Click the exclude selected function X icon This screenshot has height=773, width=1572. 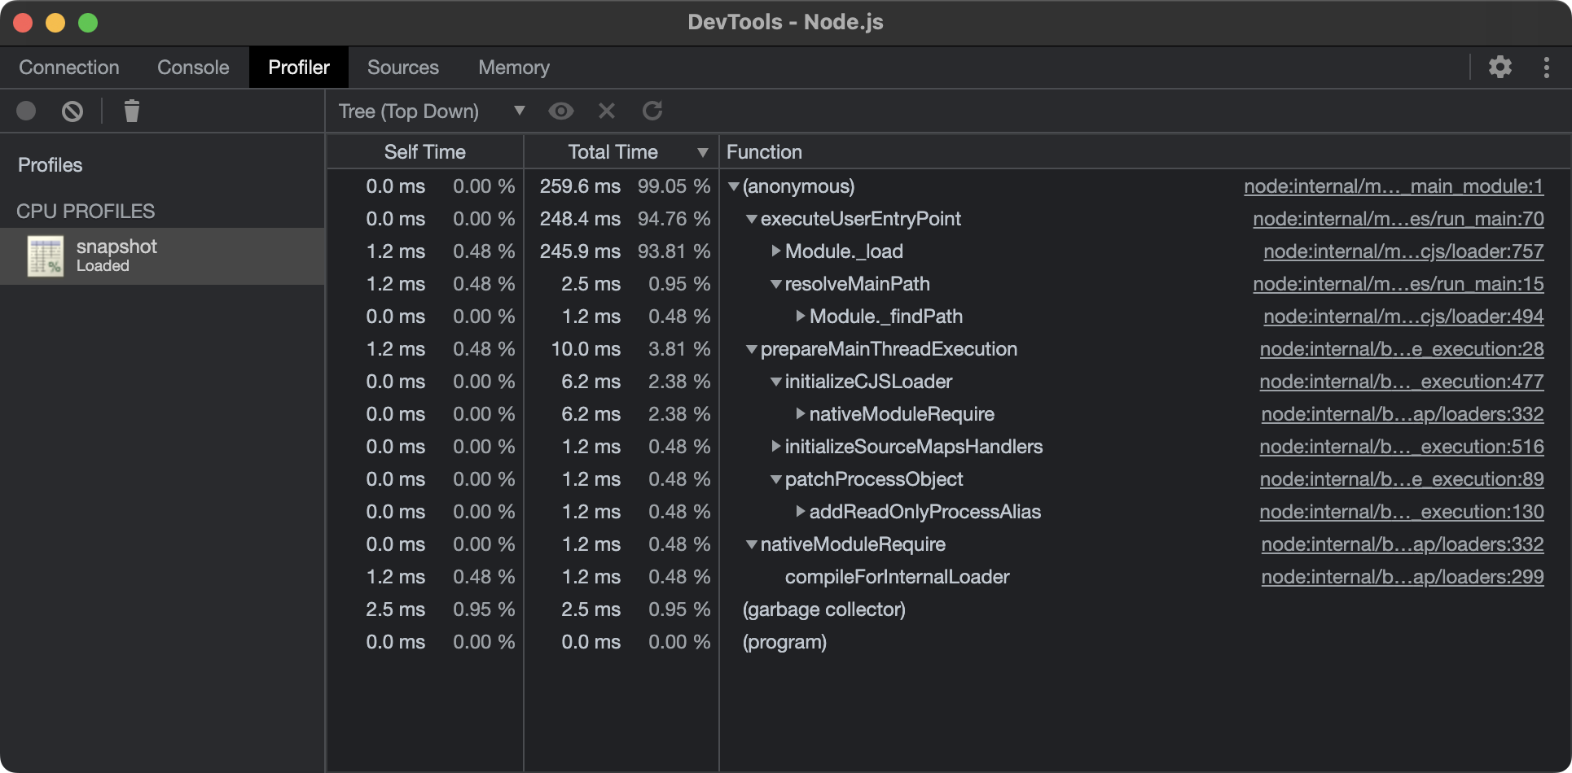click(607, 111)
